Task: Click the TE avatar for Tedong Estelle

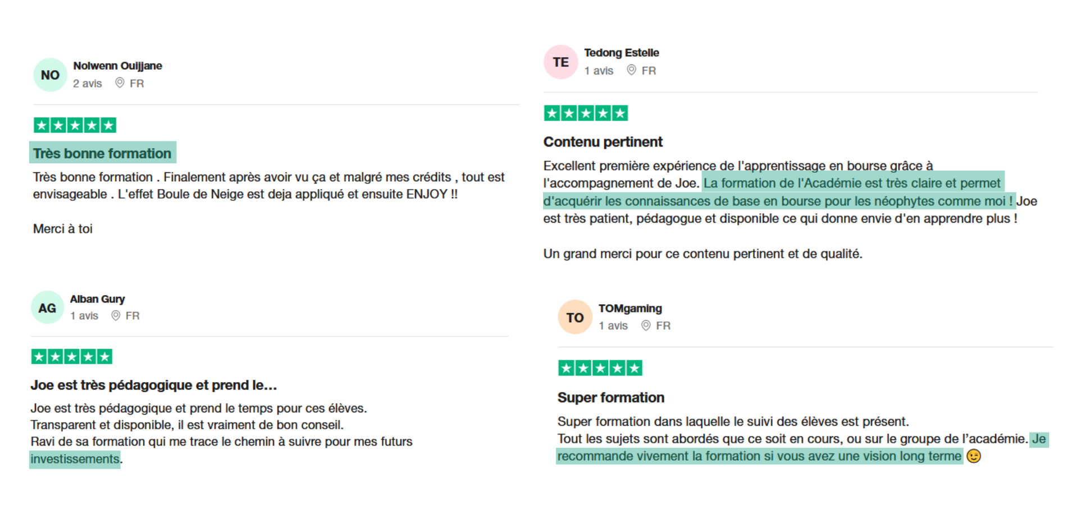Action: [560, 62]
